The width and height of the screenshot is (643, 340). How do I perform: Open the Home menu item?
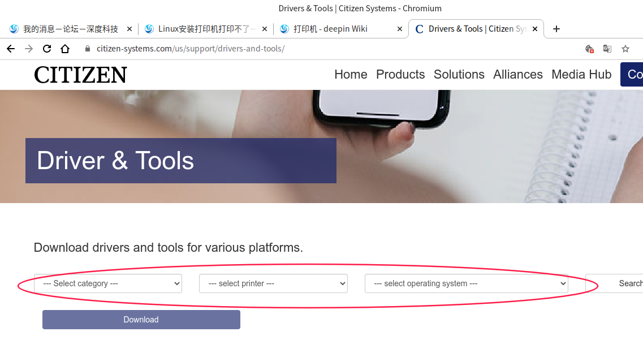[x=351, y=74]
